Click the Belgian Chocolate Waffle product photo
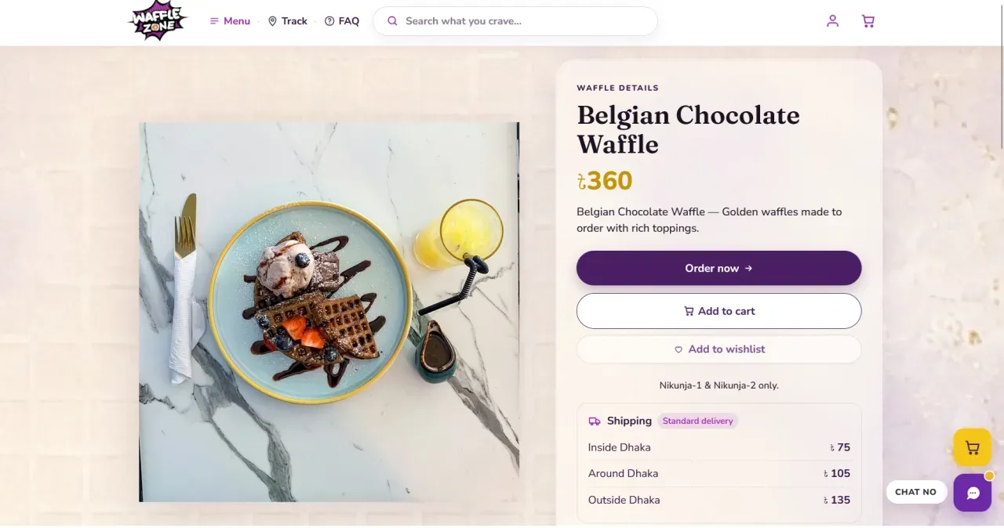This screenshot has width=1004, height=528. coord(329,312)
